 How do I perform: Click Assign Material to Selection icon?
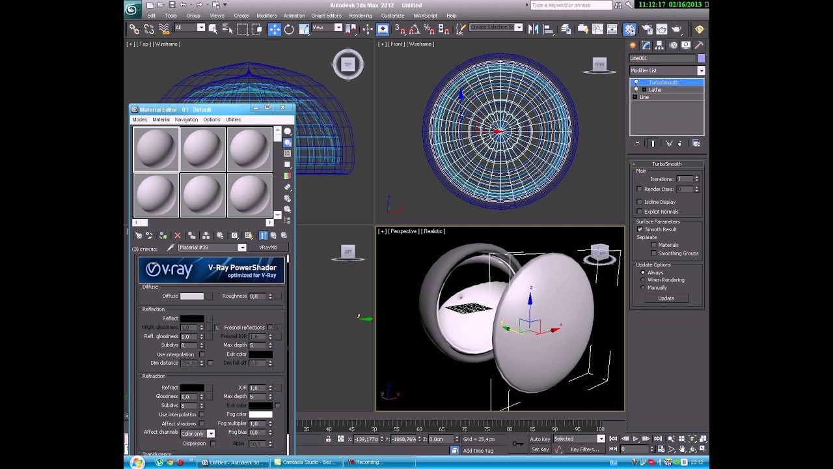(x=163, y=236)
